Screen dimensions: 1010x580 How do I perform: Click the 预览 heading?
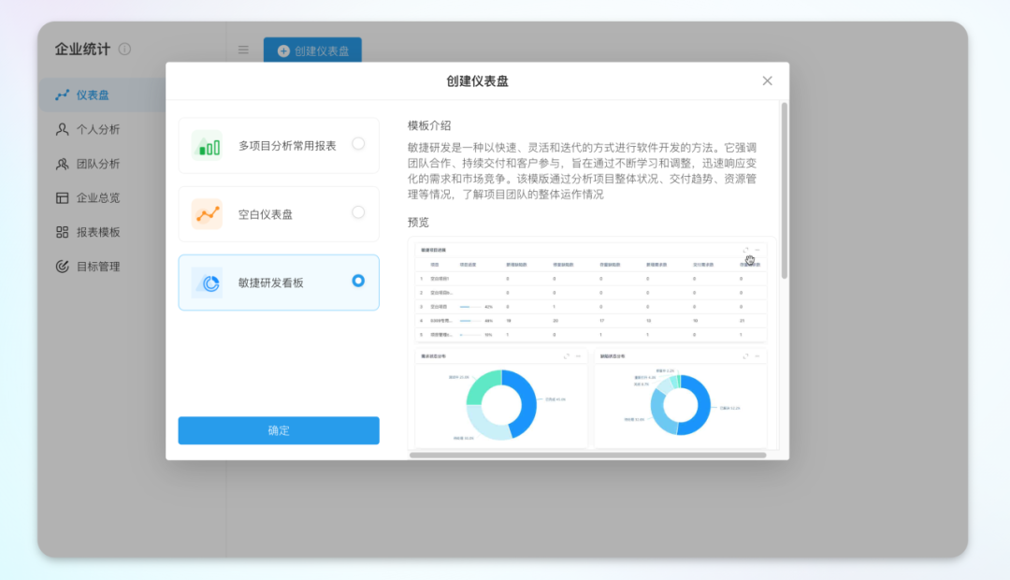point(418,223)
